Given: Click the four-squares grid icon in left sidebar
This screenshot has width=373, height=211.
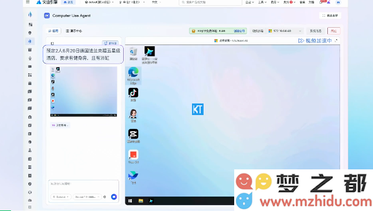Looking at the screenshot, I should [x=30, y=75].
